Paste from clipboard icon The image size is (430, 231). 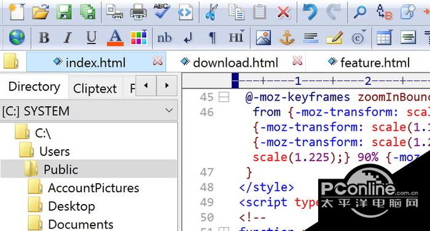pyautogui.click(x=259, y=12)
